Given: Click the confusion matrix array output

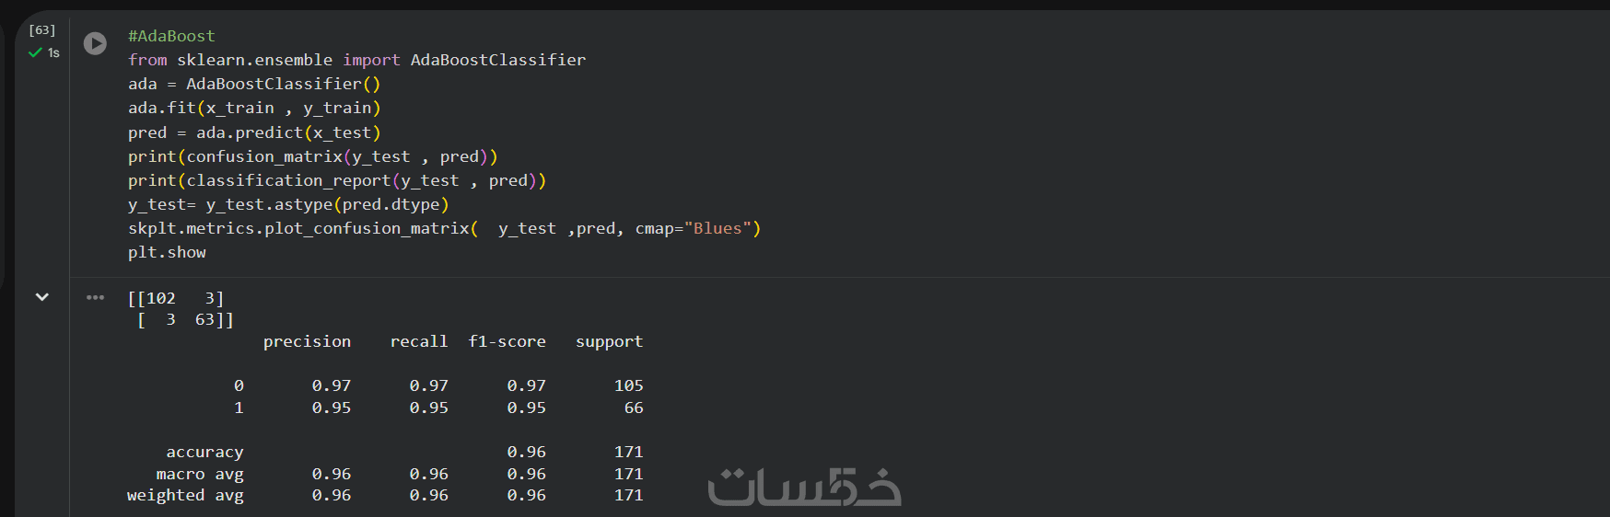Looking at the screenshot, I should click(x=180, y=309).
